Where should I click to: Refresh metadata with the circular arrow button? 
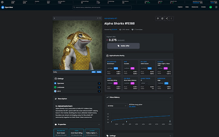click(158, 18)
